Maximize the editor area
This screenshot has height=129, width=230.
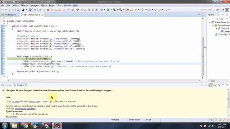coord(203,15)
